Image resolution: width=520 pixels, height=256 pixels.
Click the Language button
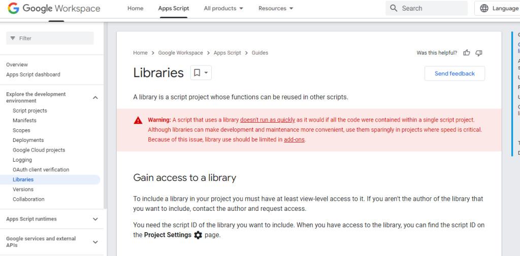click(497, 8)
